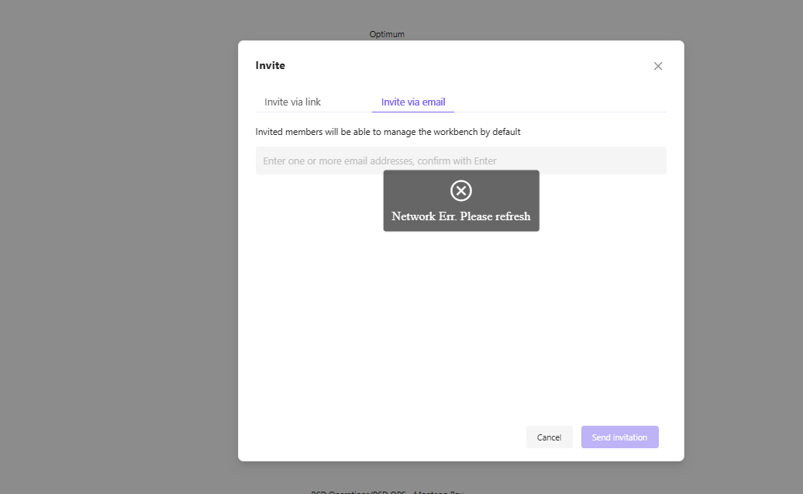Switch to the Invite via link tab
This screenshot has width=803, height=494.
tap(292, 102)
